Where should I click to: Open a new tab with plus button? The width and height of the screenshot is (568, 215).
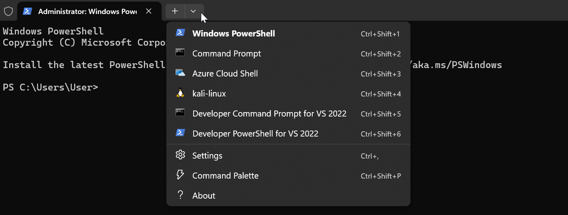[x=175, y=11]
